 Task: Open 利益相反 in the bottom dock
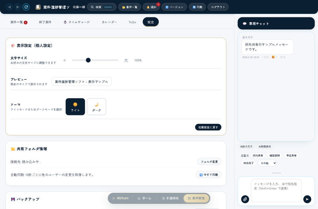pyautogui.click(x=171, y=198)
